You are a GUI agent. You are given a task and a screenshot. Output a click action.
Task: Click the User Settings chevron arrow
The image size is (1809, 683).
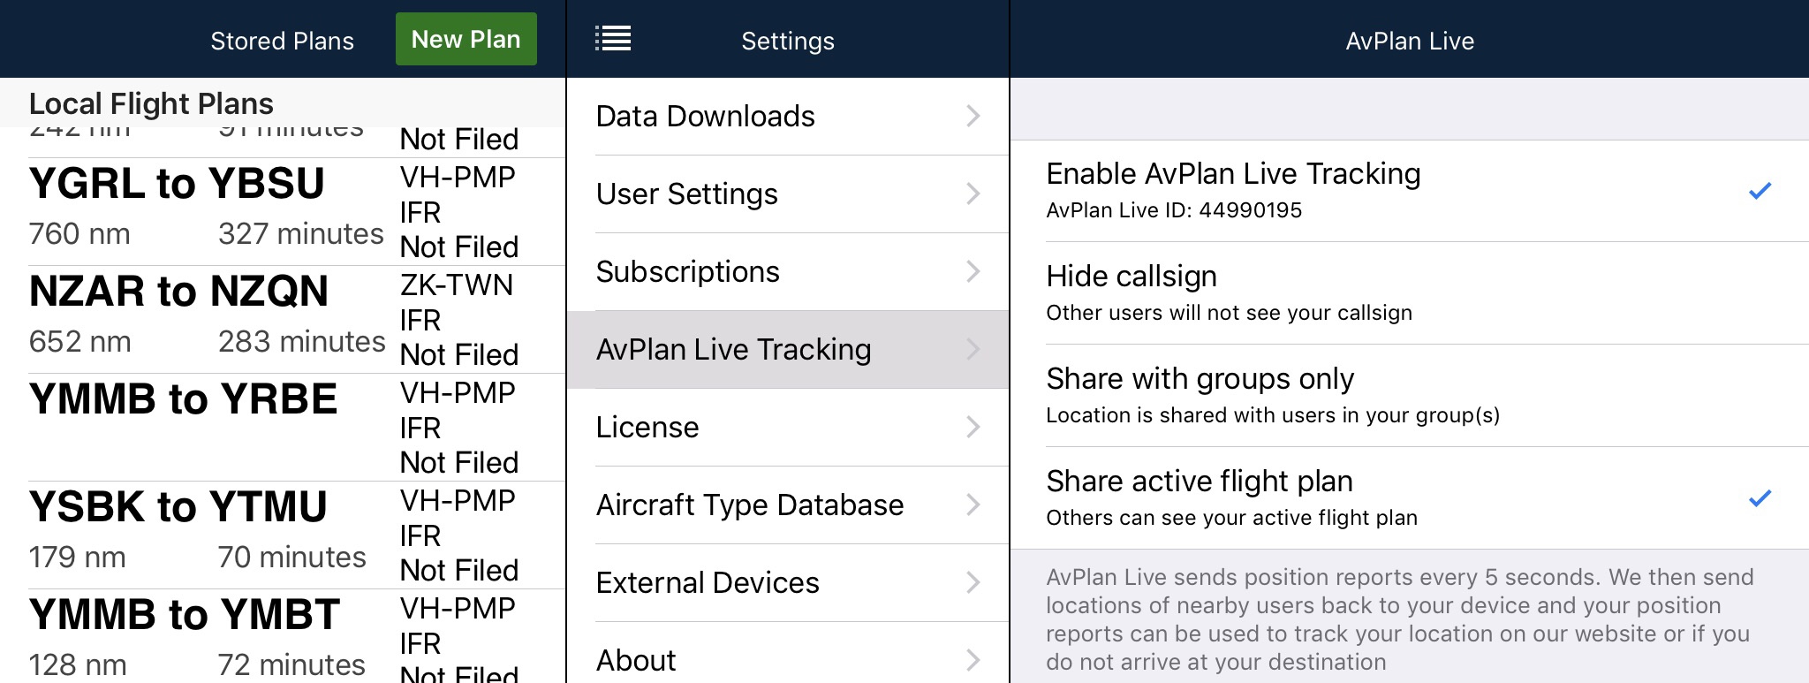(973, 194)
